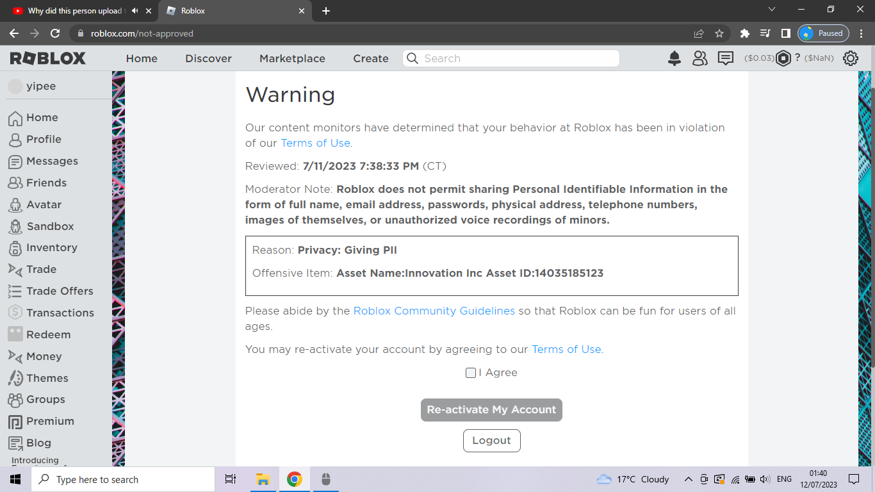Open the friends icon in top bar

(x=700, y=58)
